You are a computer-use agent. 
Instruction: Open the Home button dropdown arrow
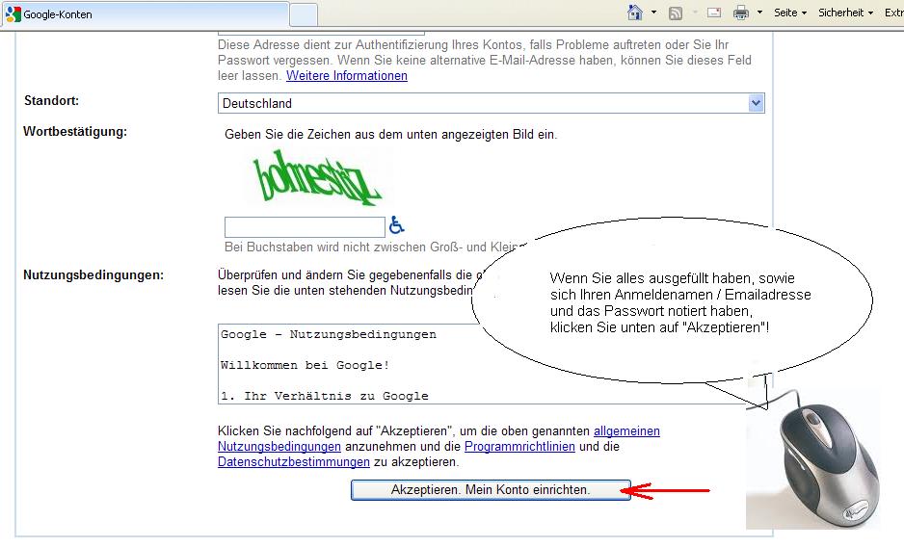point(653,13)
